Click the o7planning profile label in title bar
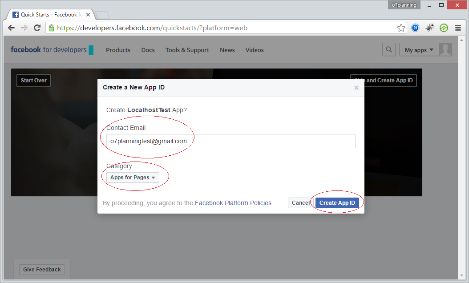 404,5
